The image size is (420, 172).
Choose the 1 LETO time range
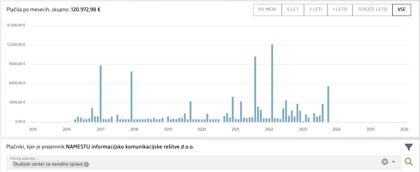click(x=340, y=9)
